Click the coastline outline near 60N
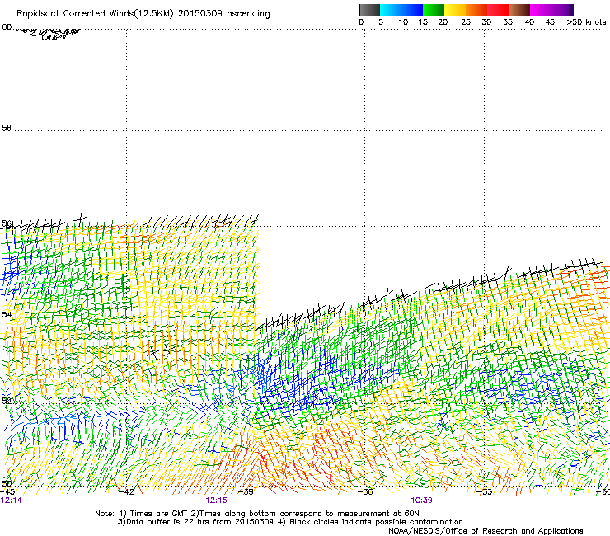The height and width of the screenshot is (536, 610). pos(49,34)
